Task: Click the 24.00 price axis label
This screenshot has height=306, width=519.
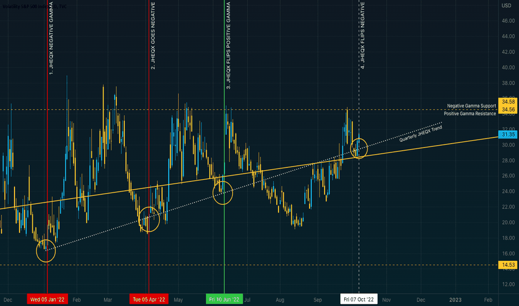Action: point(508,191)
